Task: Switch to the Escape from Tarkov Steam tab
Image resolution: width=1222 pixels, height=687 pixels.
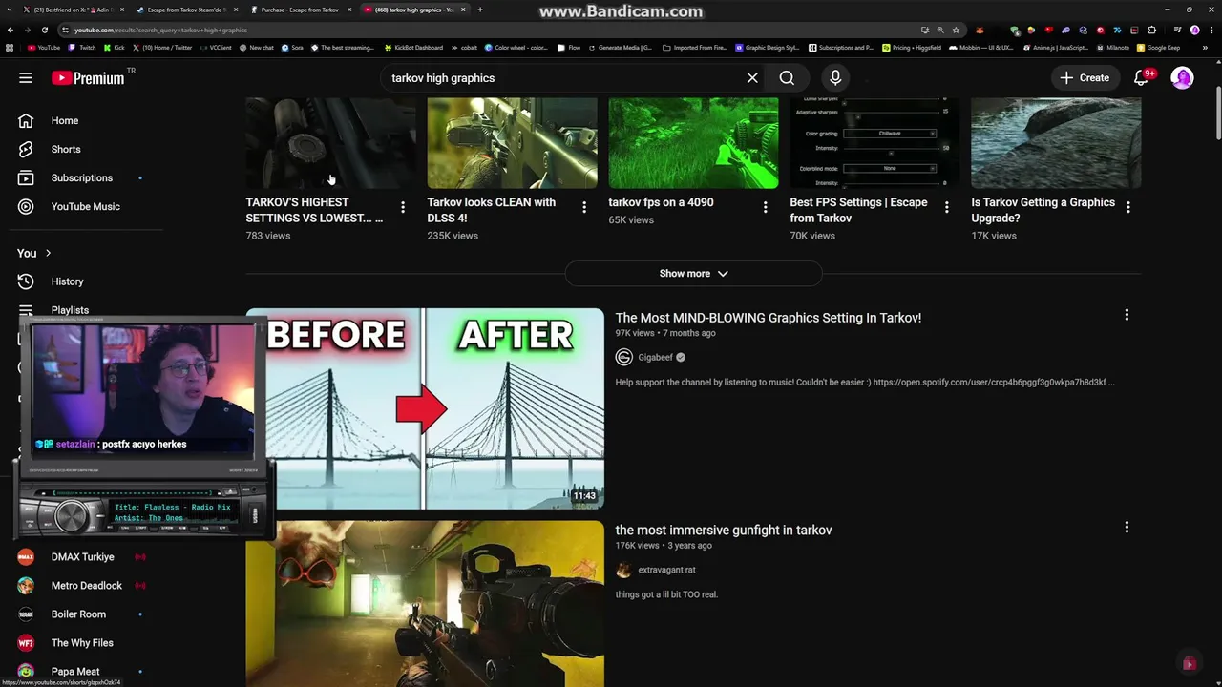Action: [186, 10]
